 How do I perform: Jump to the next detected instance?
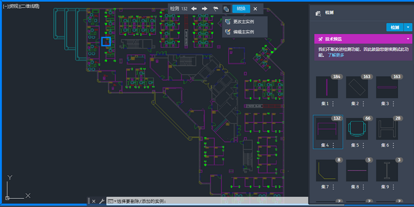coord(205,9)
